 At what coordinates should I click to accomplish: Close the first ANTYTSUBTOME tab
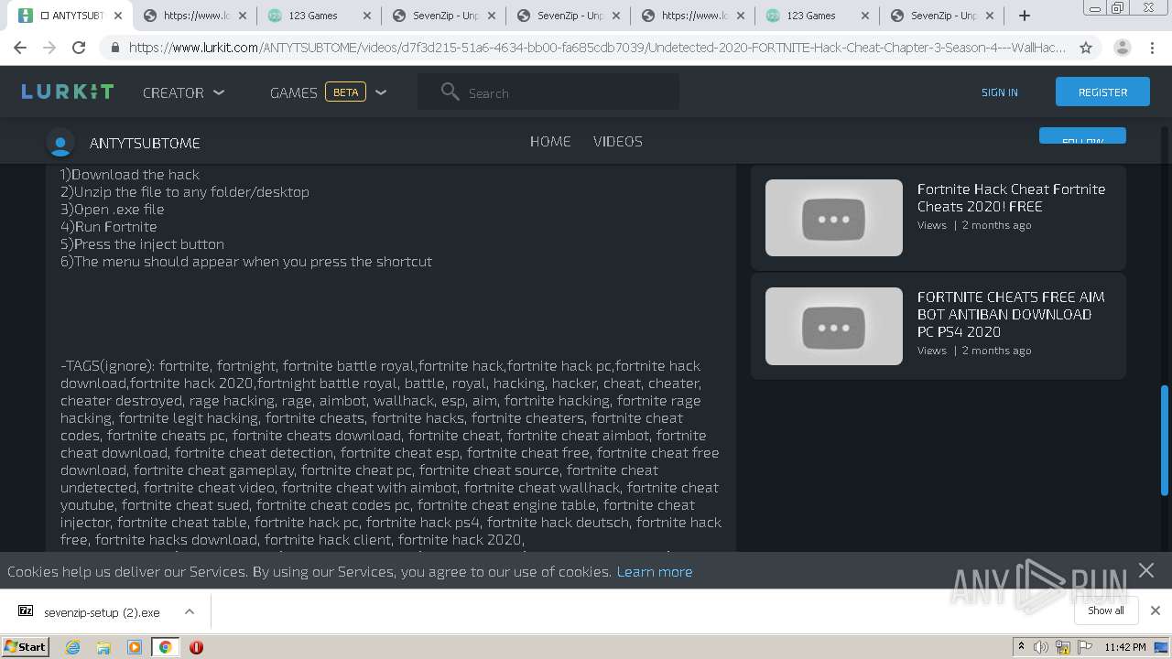tap(118, 16)
